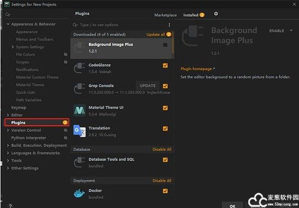Screen dimensions: 299x208
Task: Click the Installed tab update badge
Action: [x=202, y=15]
